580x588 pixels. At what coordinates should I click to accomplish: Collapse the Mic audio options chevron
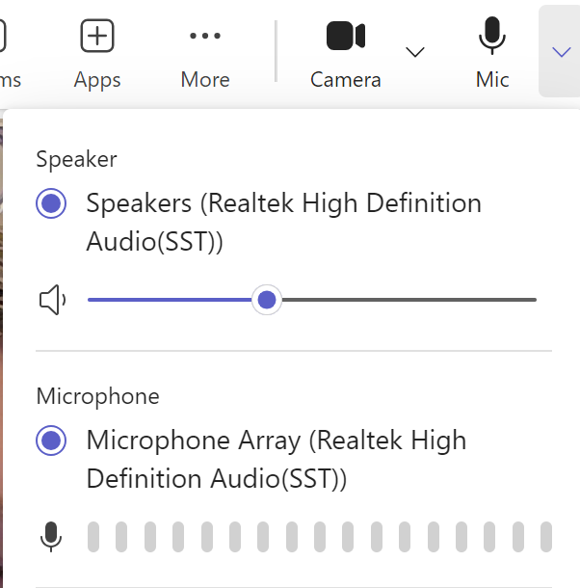click(x=562, y=52)
